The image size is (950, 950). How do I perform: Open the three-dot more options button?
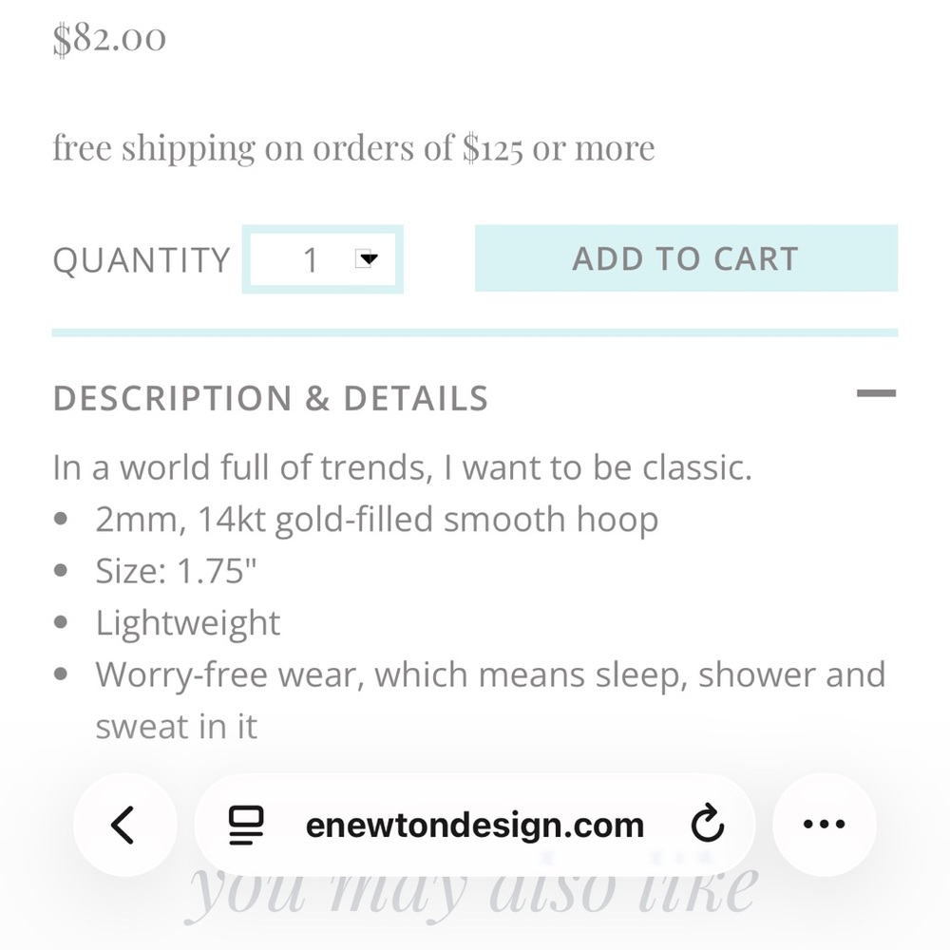click(824, 825)
